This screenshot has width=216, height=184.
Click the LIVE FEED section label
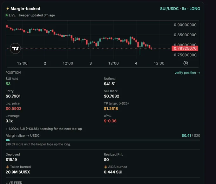14,182
